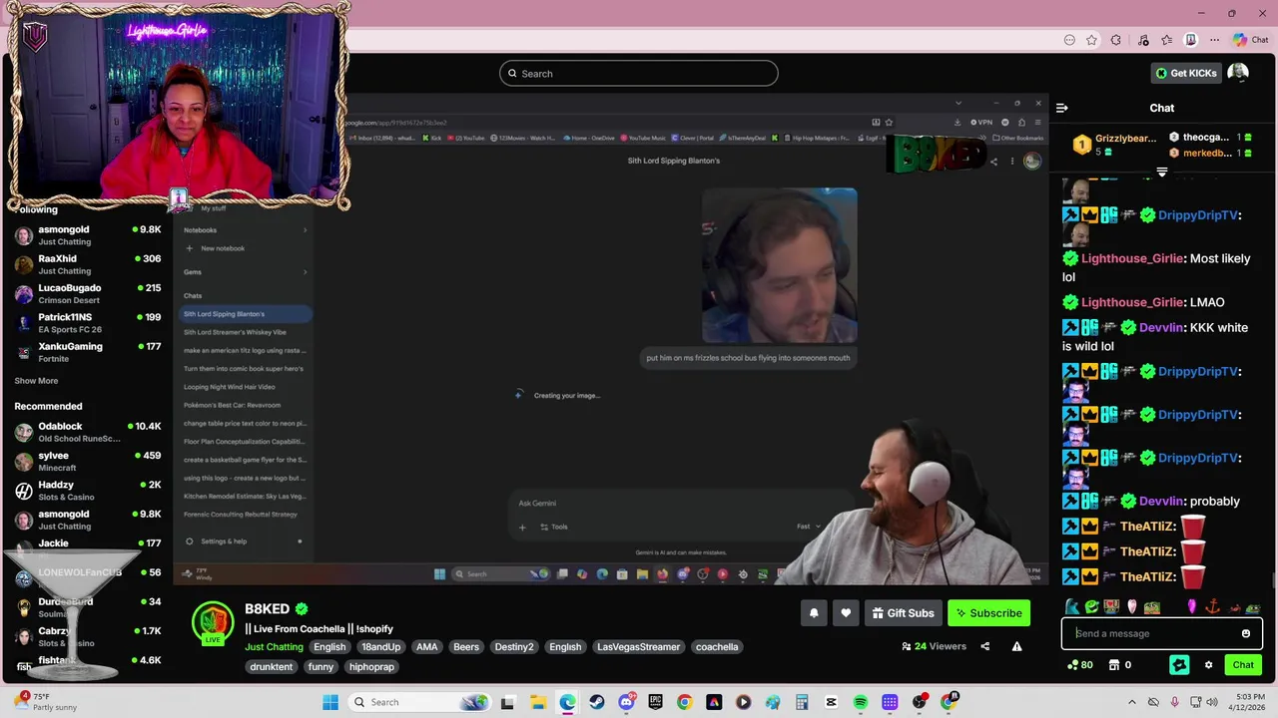Open the Calculator taskbar icon
Image resolution: width=1278 pixels, height=718 pixels.
click(x=802, y=702)
